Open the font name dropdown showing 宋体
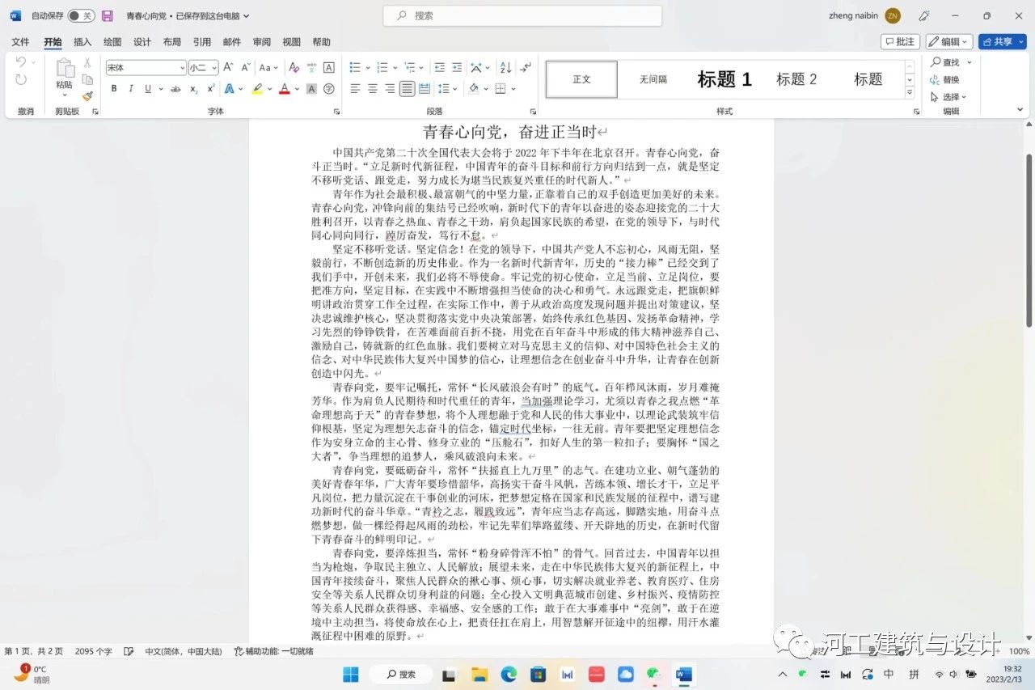 [146, 68]
